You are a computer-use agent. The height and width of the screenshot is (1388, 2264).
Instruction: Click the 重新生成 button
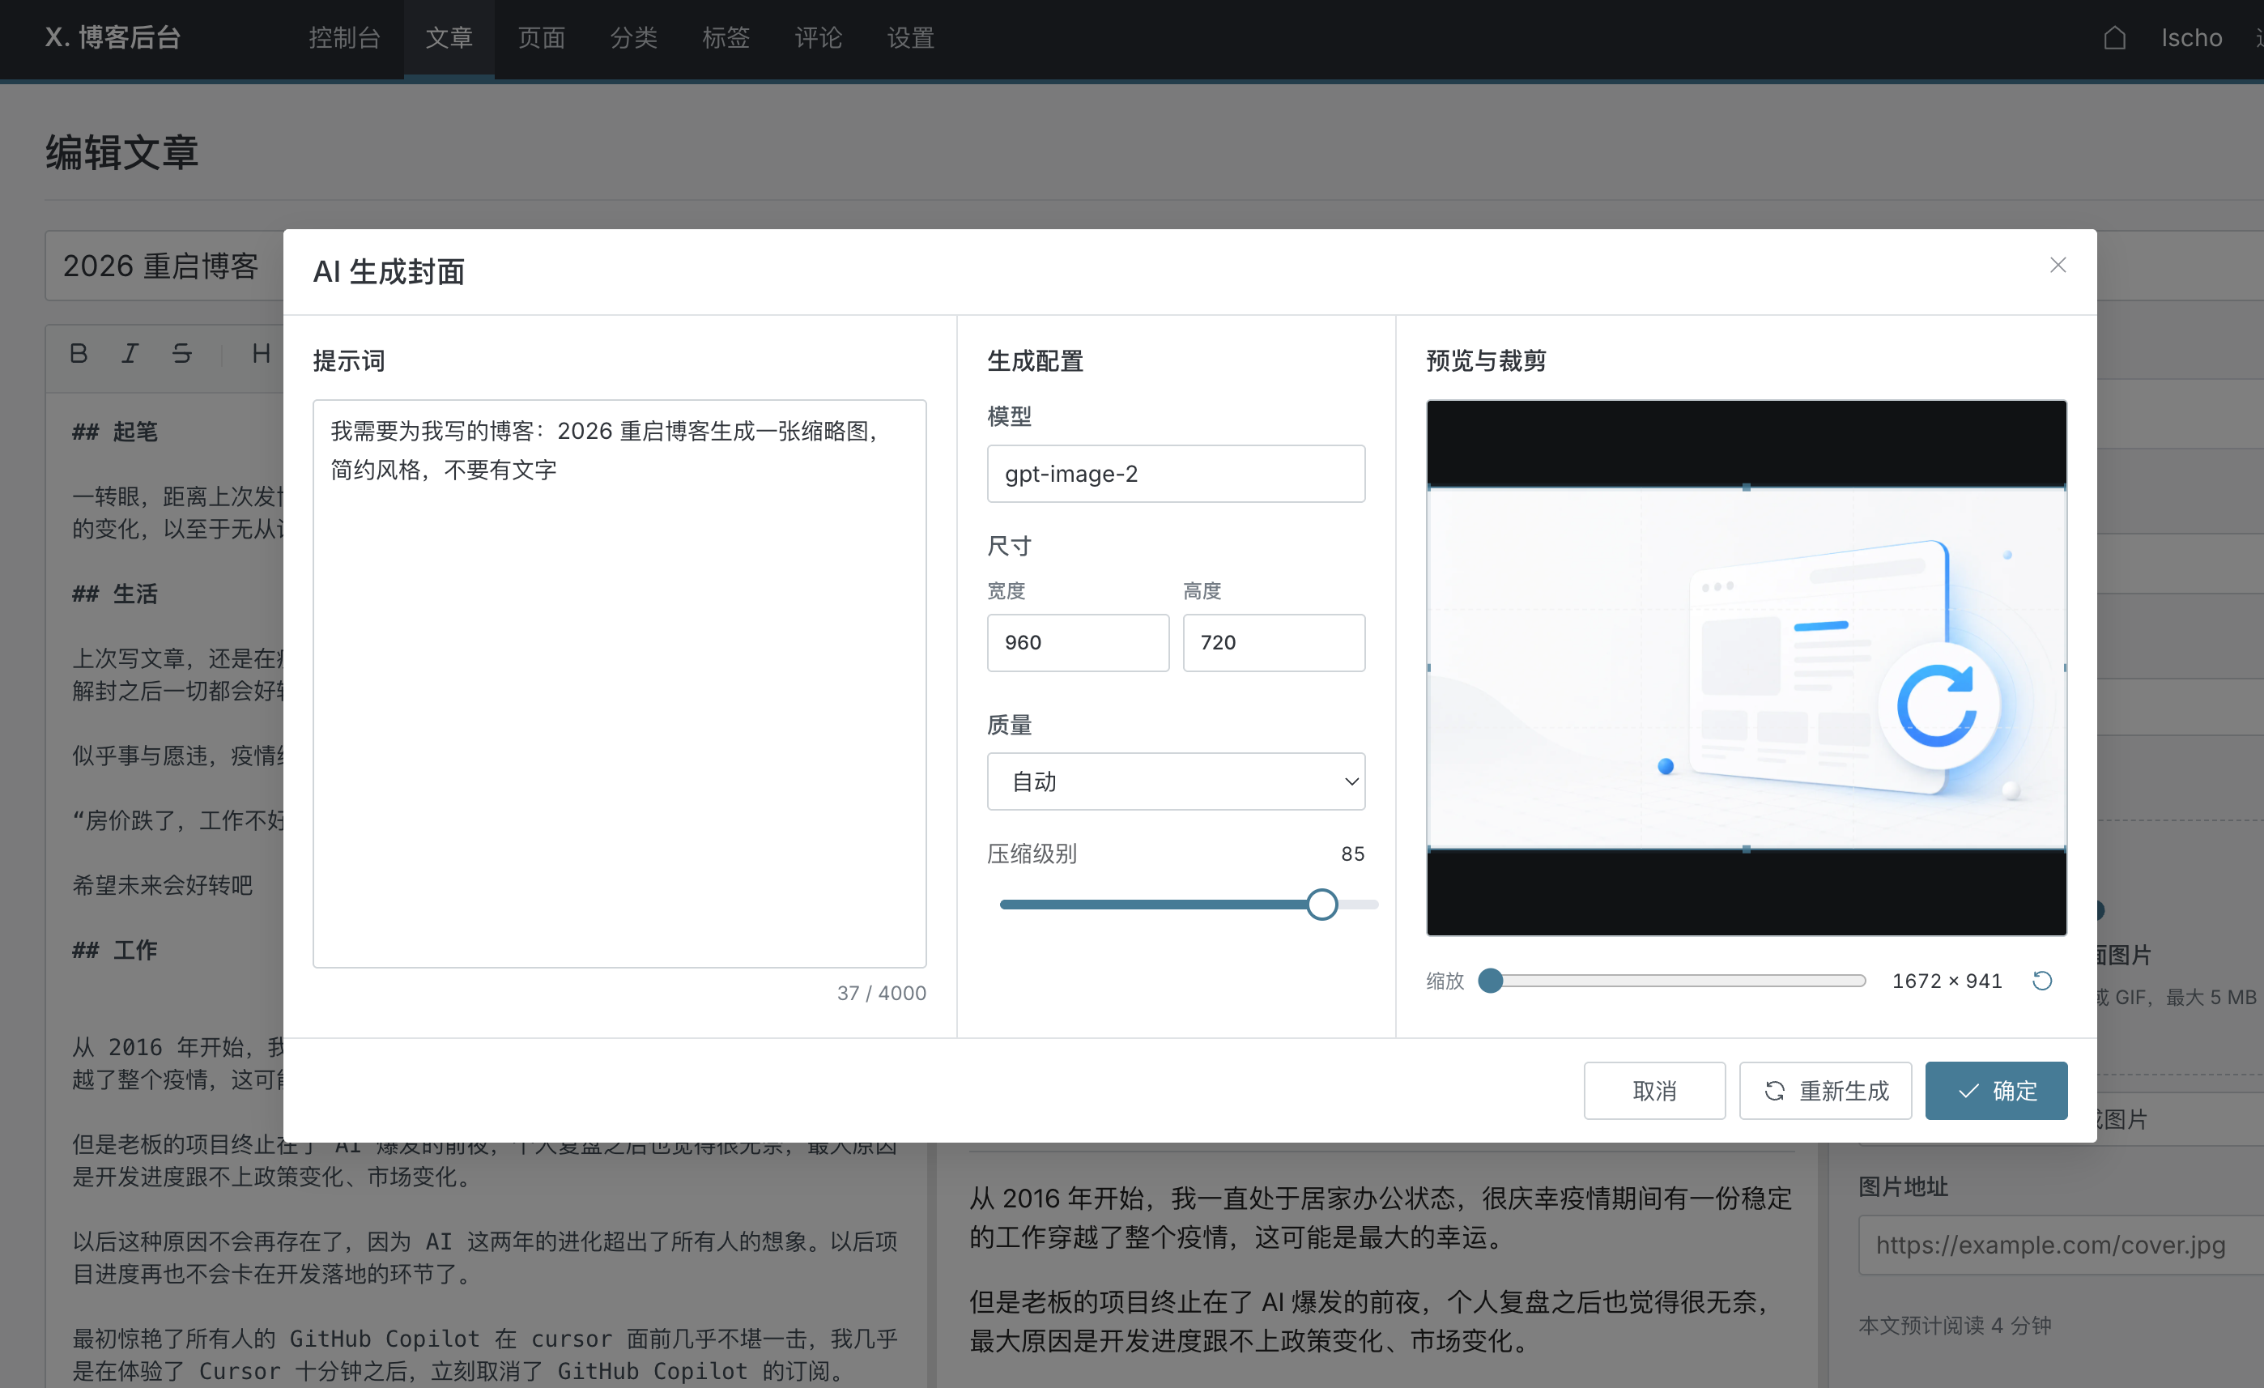1825,1091
